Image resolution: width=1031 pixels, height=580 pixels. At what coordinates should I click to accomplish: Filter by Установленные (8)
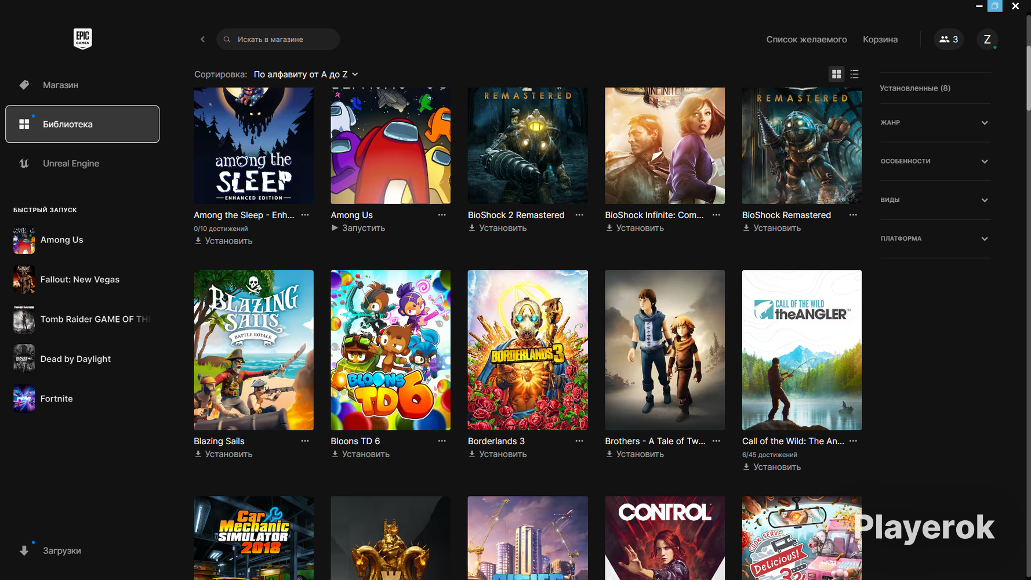pos(915,88)
